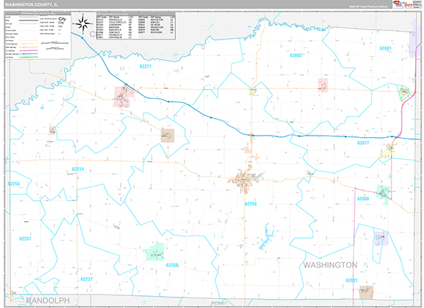The image size is (424, 308).
Task: Click the large blue lake south of 62263
Action: pos(267,236)
